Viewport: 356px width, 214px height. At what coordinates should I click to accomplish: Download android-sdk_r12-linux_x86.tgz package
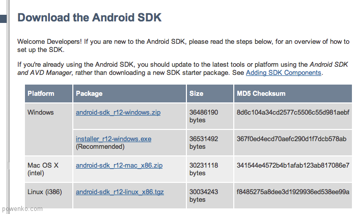pyautogui.click(x=120, y=192)
